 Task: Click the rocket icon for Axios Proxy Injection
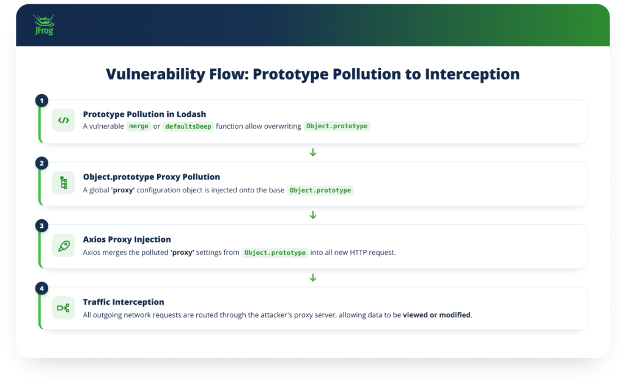(64, 246)
